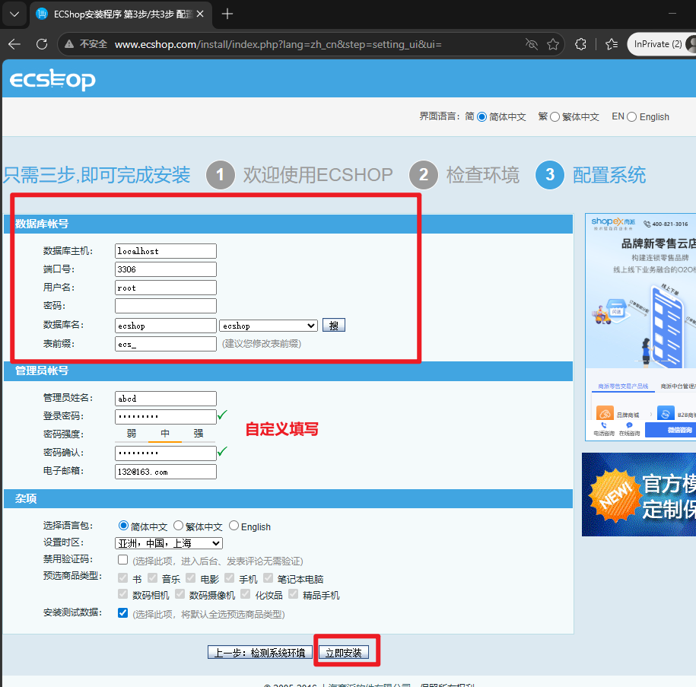Image resolution: width=696 pixels, height=687 pixels.
Task: Open the InPrivate profile button
Action: 661,44
